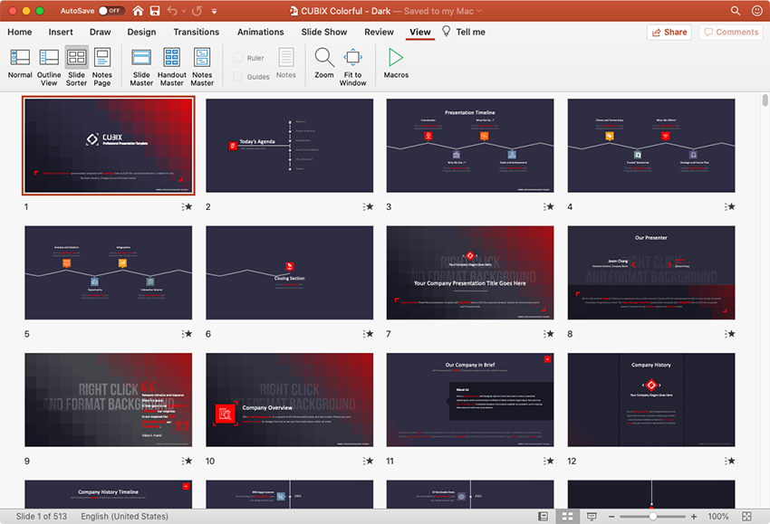Expand the Undo history dropdown arrow
Viewport: 770px width, 524px height.
point(186,11)
